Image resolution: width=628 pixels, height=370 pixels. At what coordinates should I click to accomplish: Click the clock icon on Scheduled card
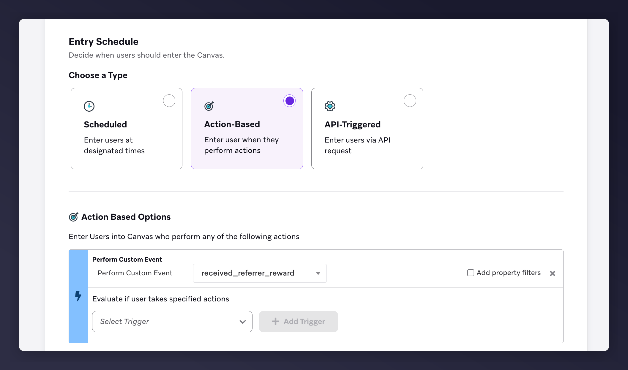[89, 106]
